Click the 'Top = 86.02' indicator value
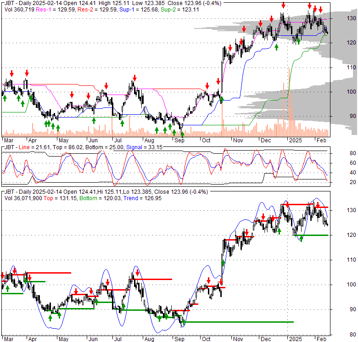This screenshot has height=342, width=358. (67, 147)
